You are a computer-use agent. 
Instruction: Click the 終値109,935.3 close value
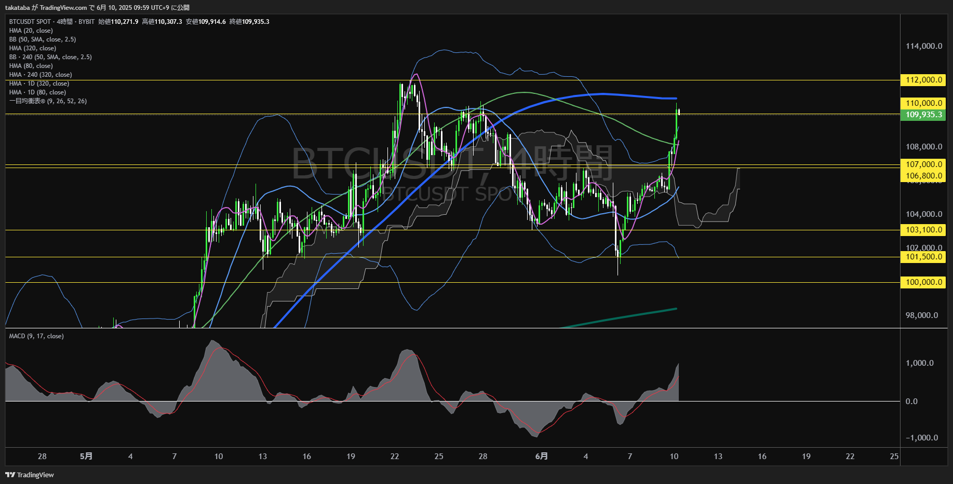(x=249, y=22)
